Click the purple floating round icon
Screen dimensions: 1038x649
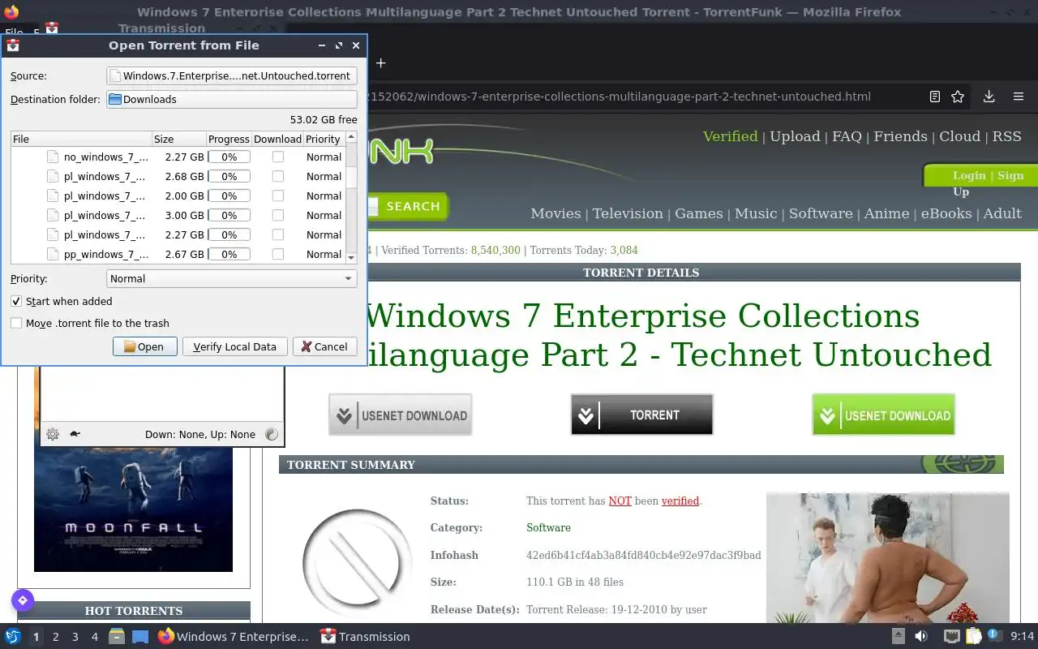(22, 600)
